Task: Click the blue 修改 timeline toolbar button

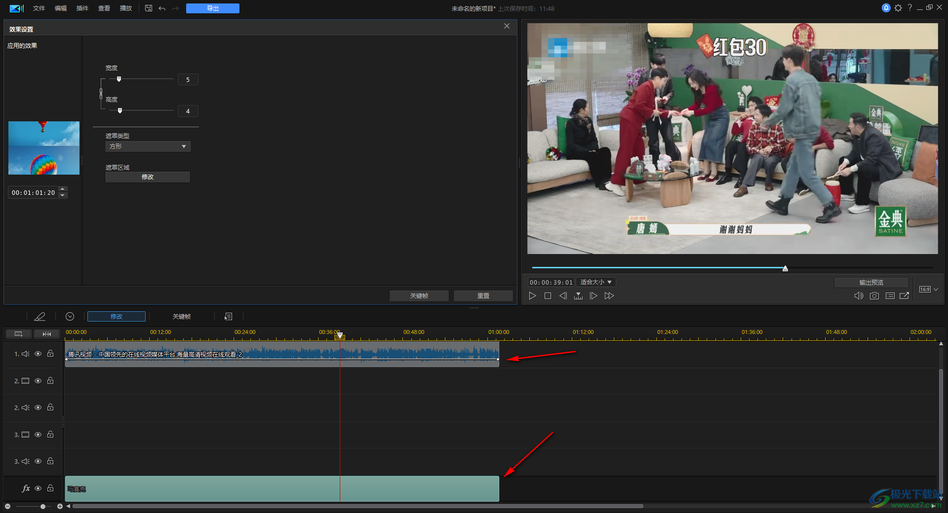Action: pos(117,317)
